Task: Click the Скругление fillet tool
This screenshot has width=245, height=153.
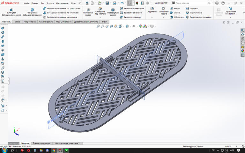Action: pyautogui.click(x=152, y=10)
